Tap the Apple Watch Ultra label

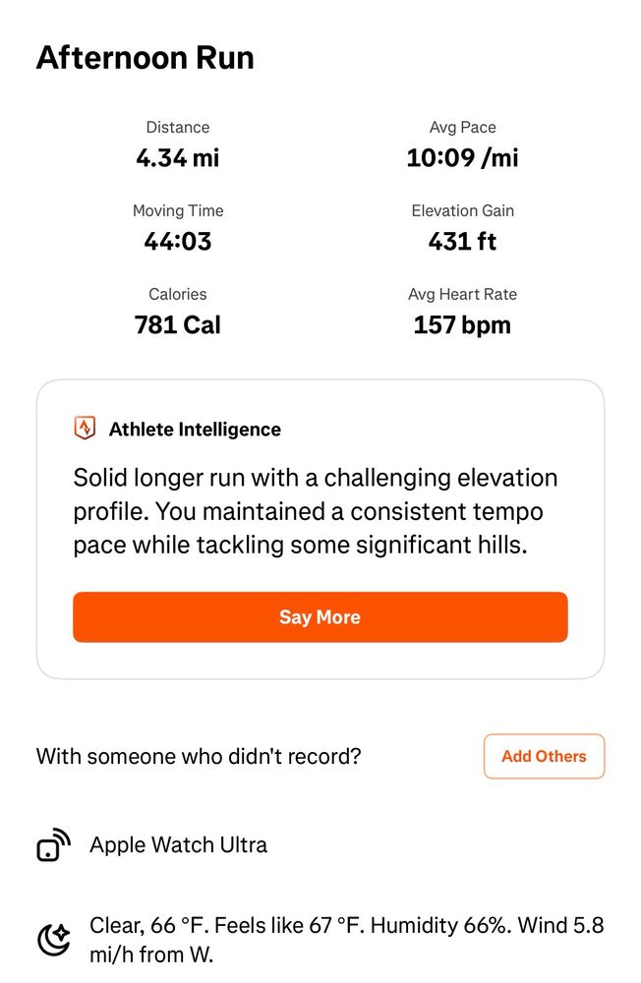tap(178, 844)
